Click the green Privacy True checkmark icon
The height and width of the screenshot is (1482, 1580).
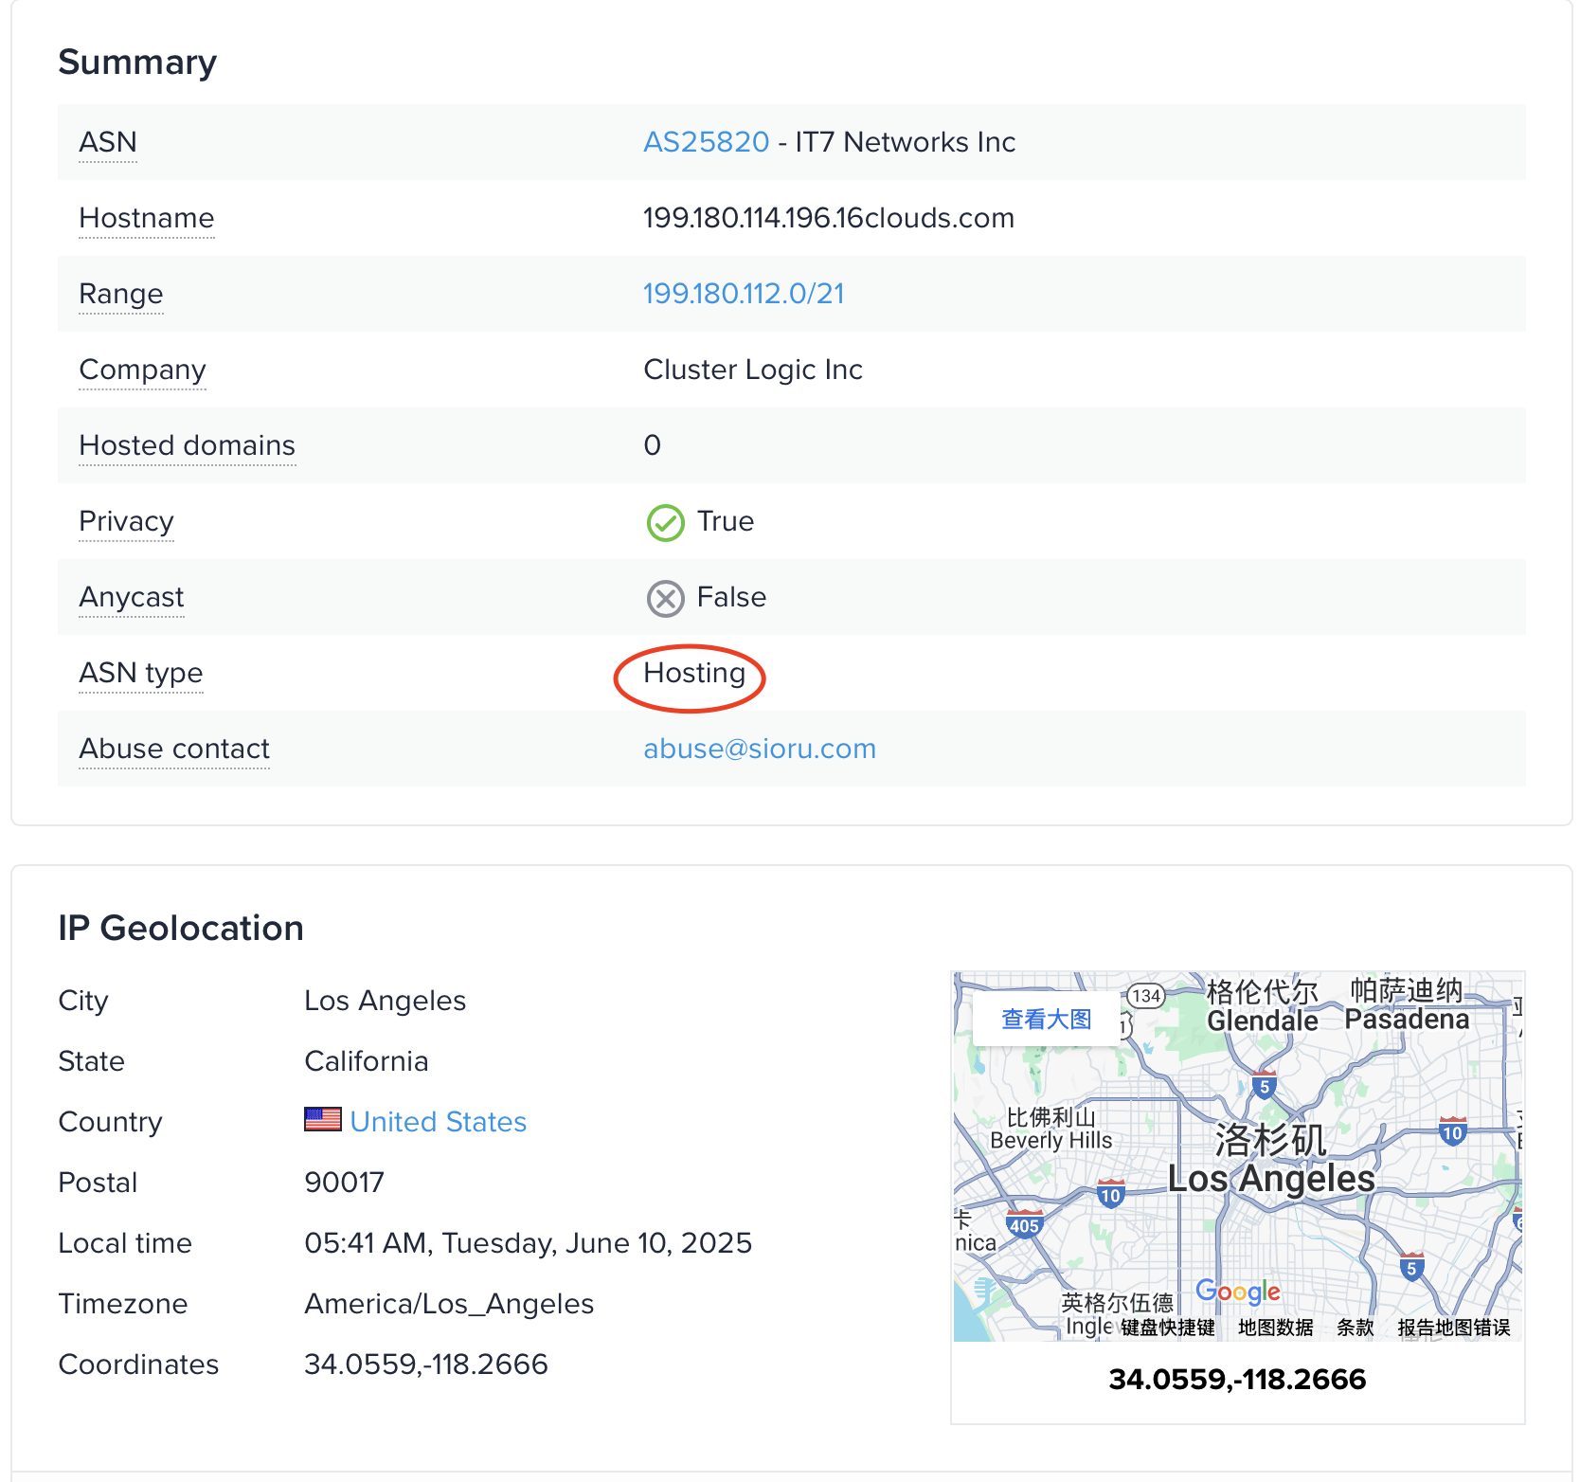coord(665,522)
